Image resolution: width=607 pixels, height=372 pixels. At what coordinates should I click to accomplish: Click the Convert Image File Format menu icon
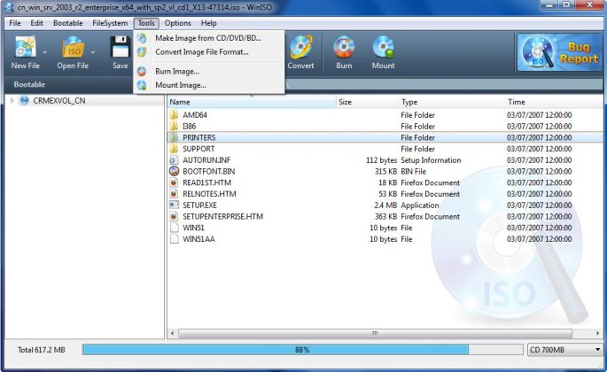click(x=142, y=52)
